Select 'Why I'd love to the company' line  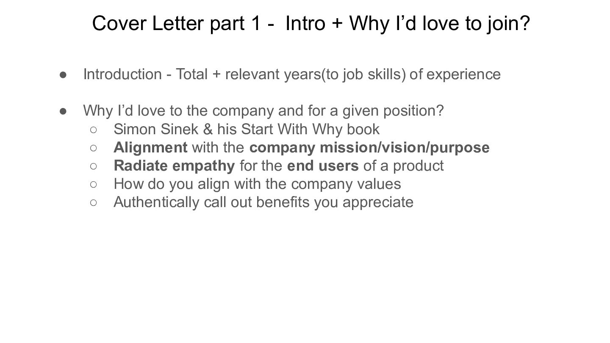(263, 111)
